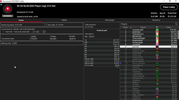Click the Canada flag beside SmileJimzo23
Viewport: 179px width, 100px height.
pyautogui.click(x=157, y=34)
